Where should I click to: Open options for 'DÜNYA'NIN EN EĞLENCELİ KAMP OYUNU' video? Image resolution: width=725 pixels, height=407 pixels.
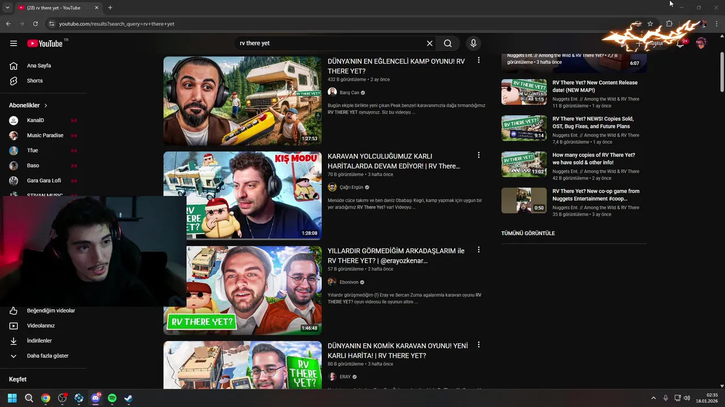479,60
